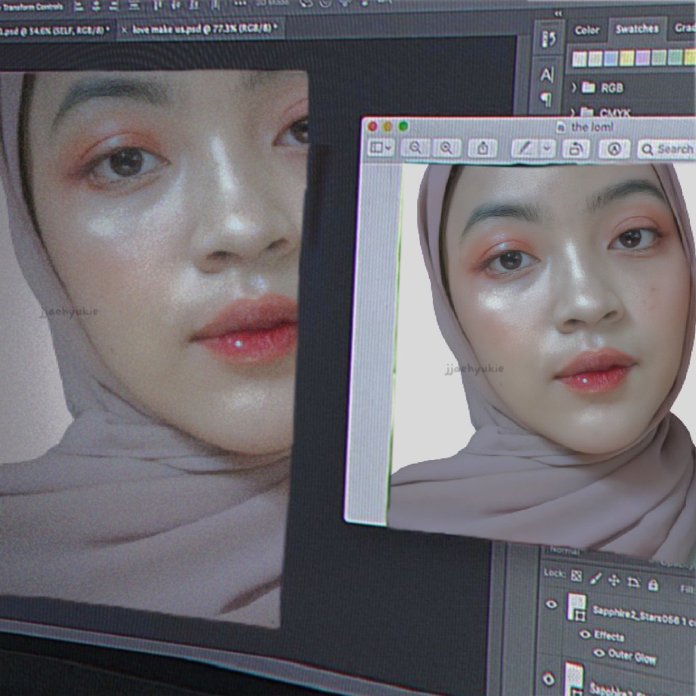Screen dimensions: 696x696
Task: Click the Search field in Preview
Action: pyautogui.click(x=667, y=150)
